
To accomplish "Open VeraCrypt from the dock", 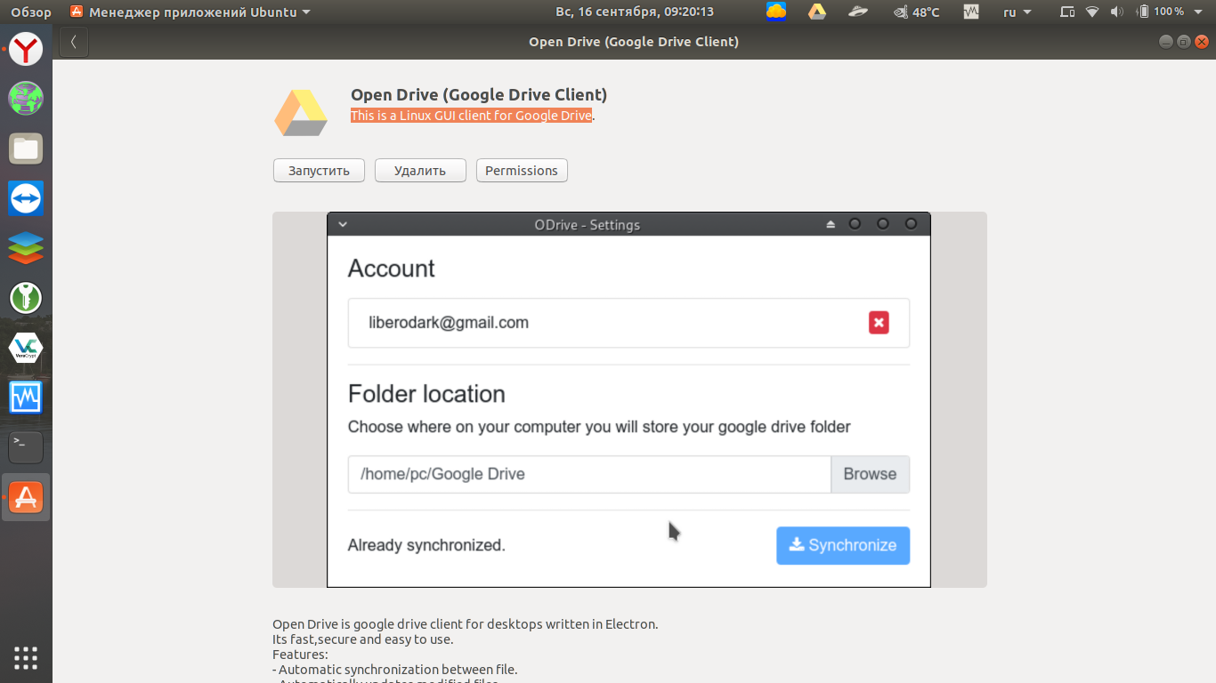I will pyautogui.click(x=26, y=348).
